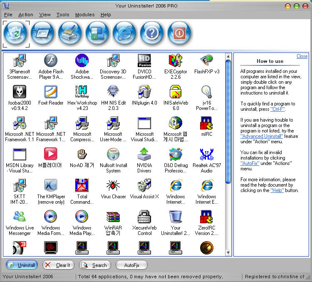
Task: Select the HM NIS Edit 2.0.3 icon
Action: point(113,92)
